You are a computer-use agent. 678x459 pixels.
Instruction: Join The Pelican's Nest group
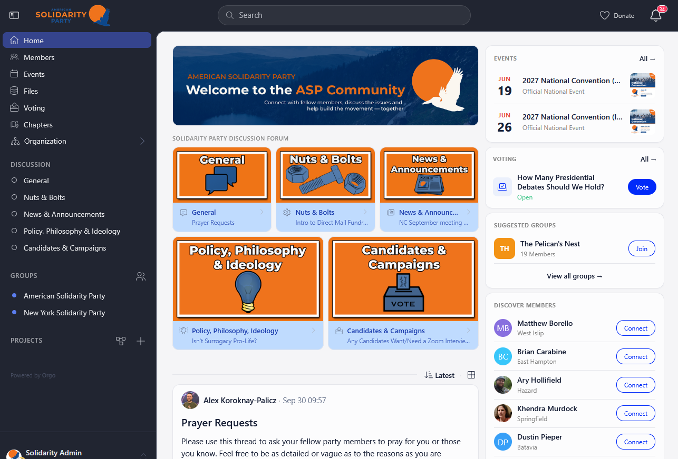[x=642, y=249]
